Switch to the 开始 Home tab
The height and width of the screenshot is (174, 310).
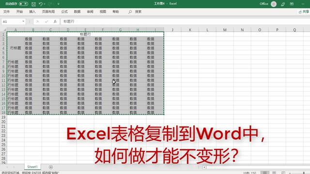point(19,12)
